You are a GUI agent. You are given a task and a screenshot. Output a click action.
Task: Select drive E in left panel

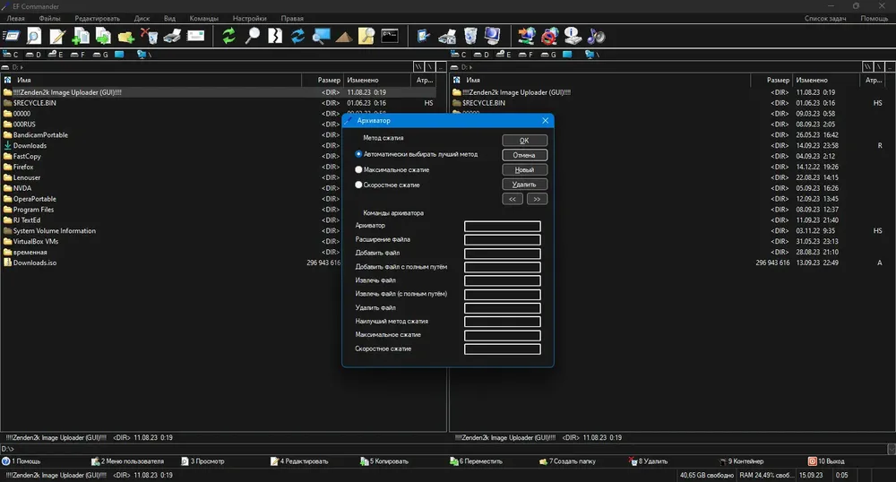coord(56,55)
